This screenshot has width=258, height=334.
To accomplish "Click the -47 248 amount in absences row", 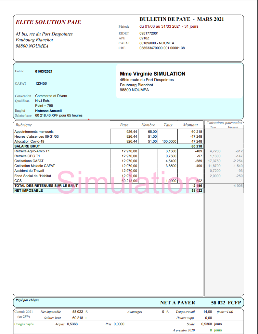I will click(196, 136).
